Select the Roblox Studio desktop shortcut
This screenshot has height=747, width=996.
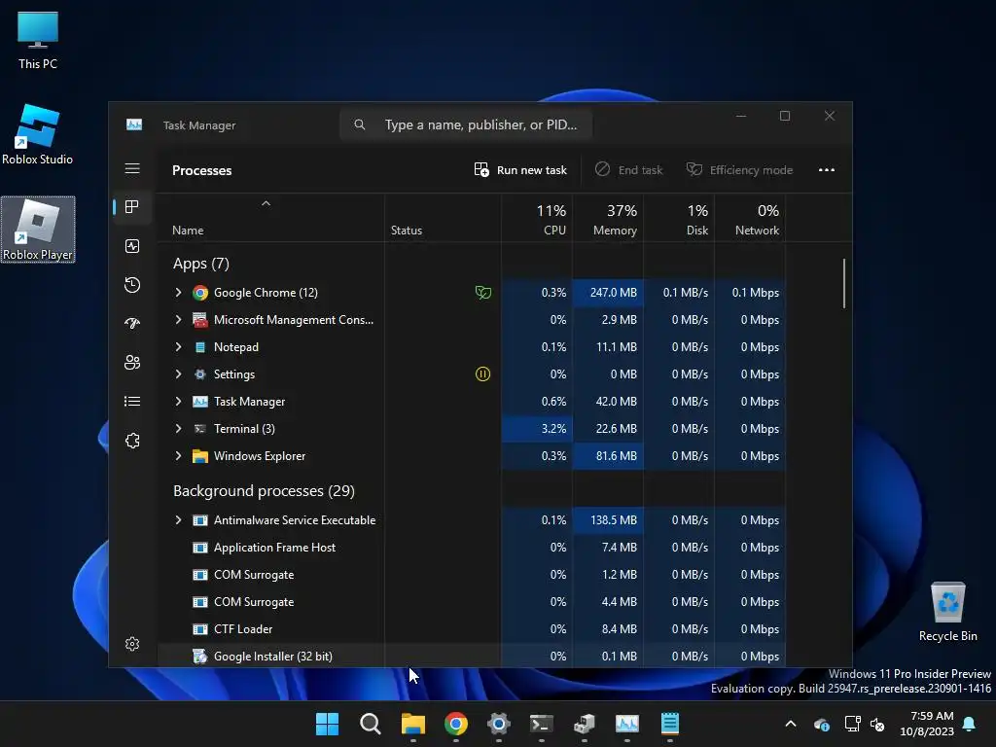coord(38,134)
